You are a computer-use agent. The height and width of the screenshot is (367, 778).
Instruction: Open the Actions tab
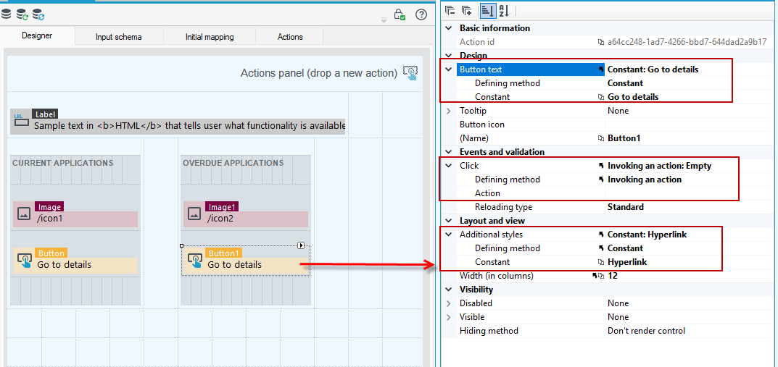tap(290, 37)
